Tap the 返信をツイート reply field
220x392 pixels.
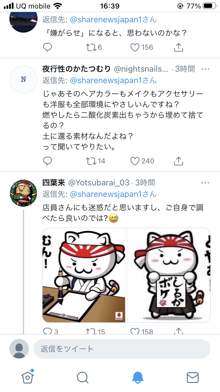(x=122, y=349)
